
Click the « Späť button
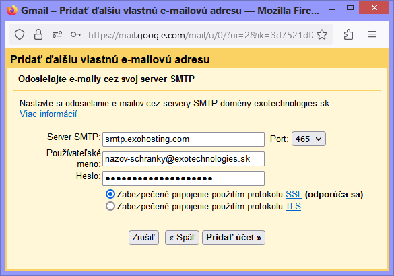click(x=182, y=238)
